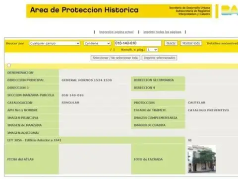Click the 'DENOMINACION' label cell

pyautogui.click(x=20, y=73)
